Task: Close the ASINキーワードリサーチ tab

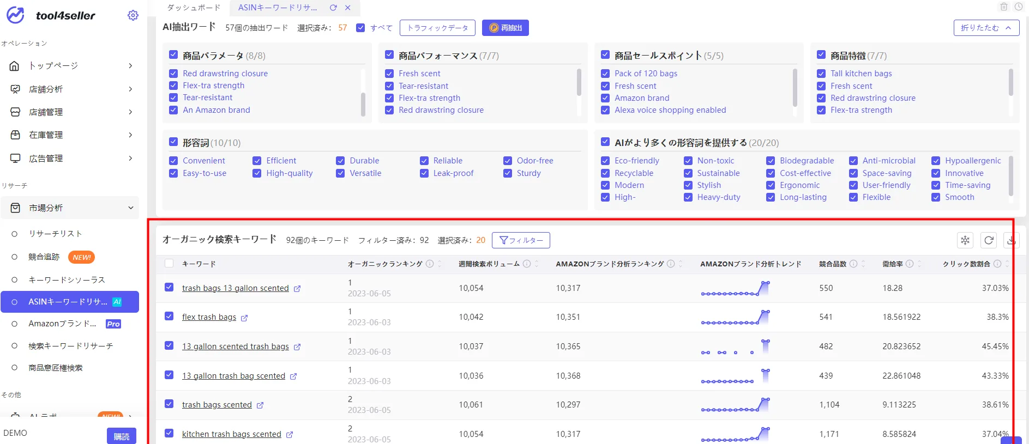Action: [348, 8]
